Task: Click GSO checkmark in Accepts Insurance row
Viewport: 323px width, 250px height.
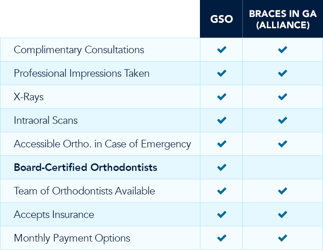Action: [x=222, y=214]
